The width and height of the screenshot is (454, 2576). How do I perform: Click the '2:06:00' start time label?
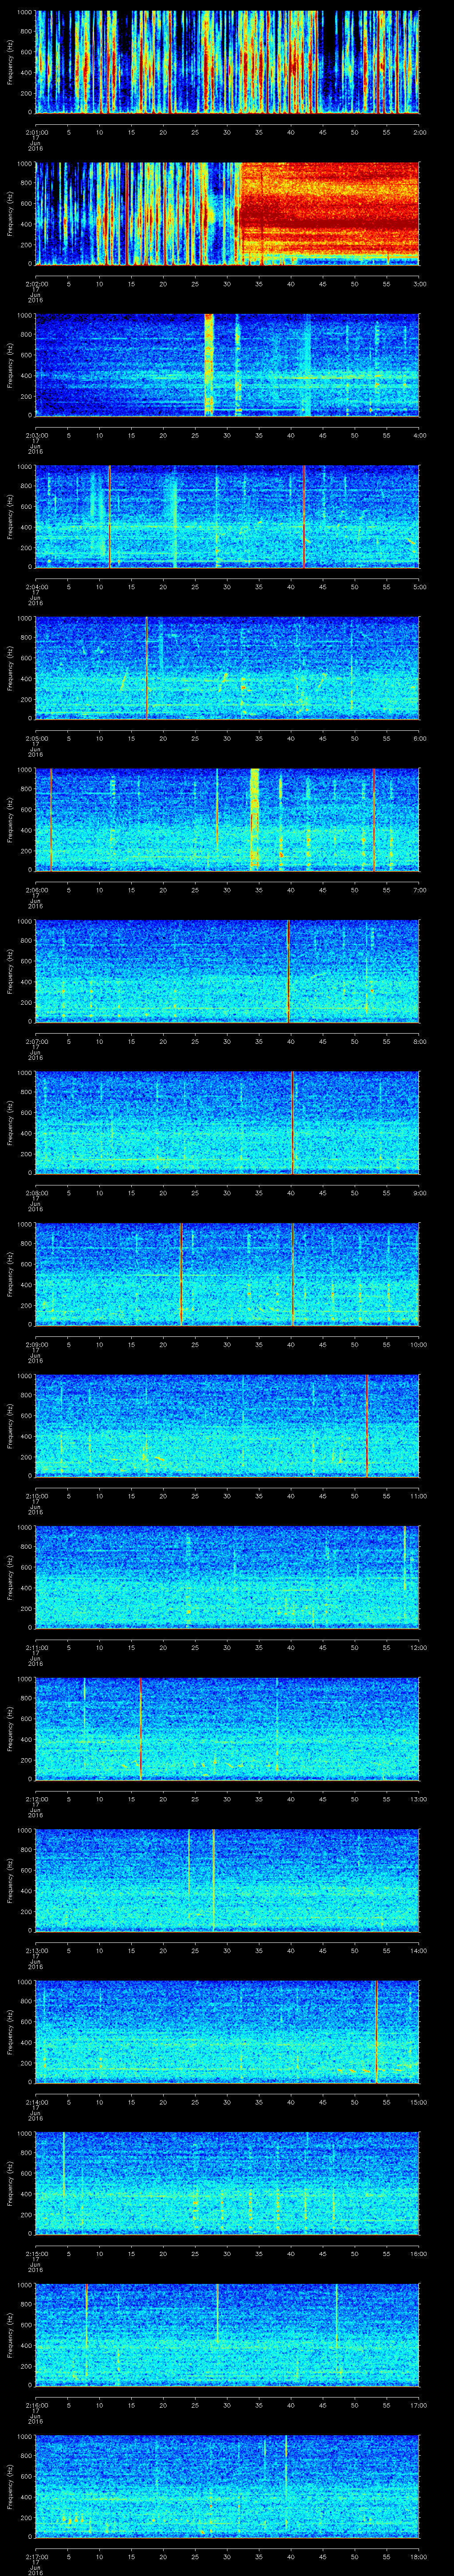[36, 890]
